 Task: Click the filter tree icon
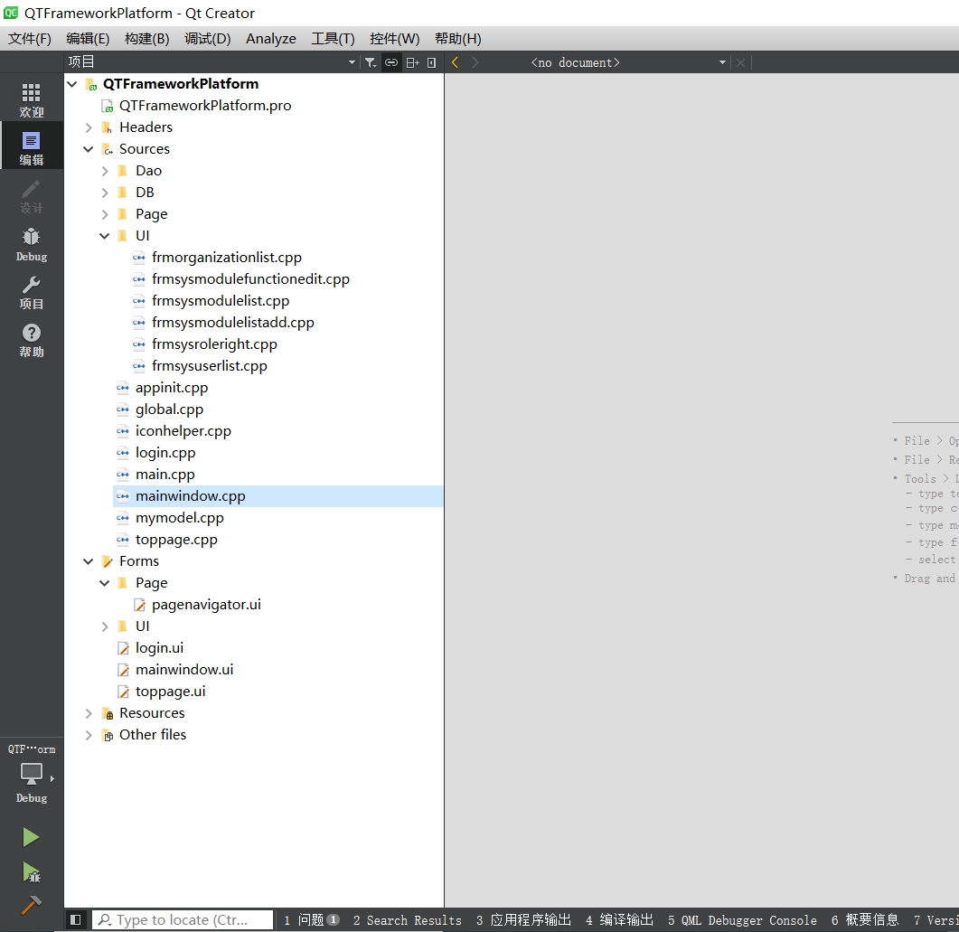point(371,62)
